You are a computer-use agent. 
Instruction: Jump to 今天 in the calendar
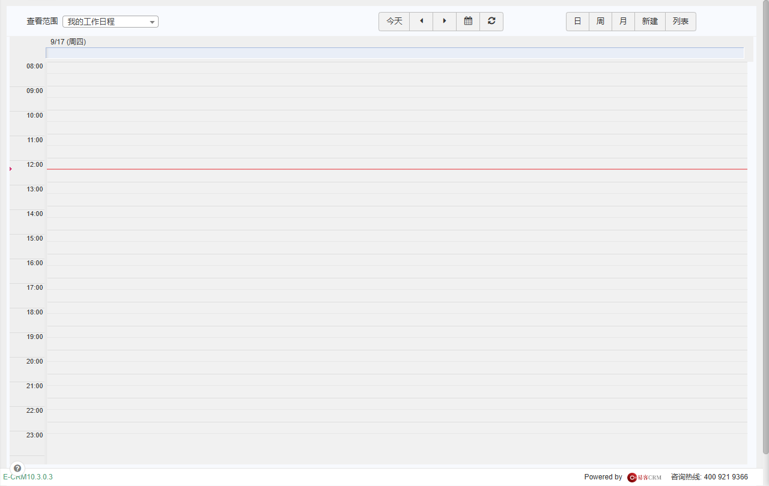394,22
